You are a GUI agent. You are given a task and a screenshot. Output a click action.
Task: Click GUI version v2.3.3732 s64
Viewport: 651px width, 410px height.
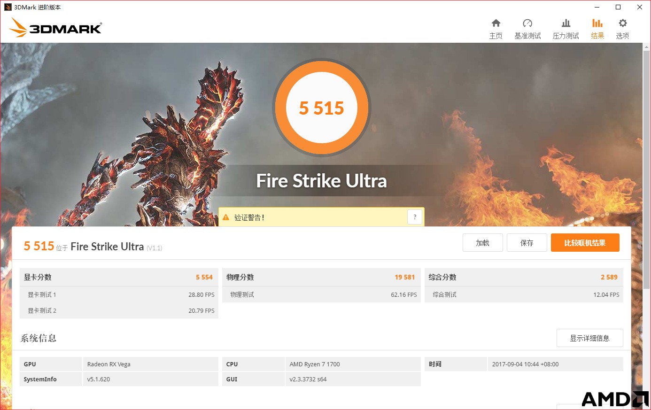[x=308, y=379]
